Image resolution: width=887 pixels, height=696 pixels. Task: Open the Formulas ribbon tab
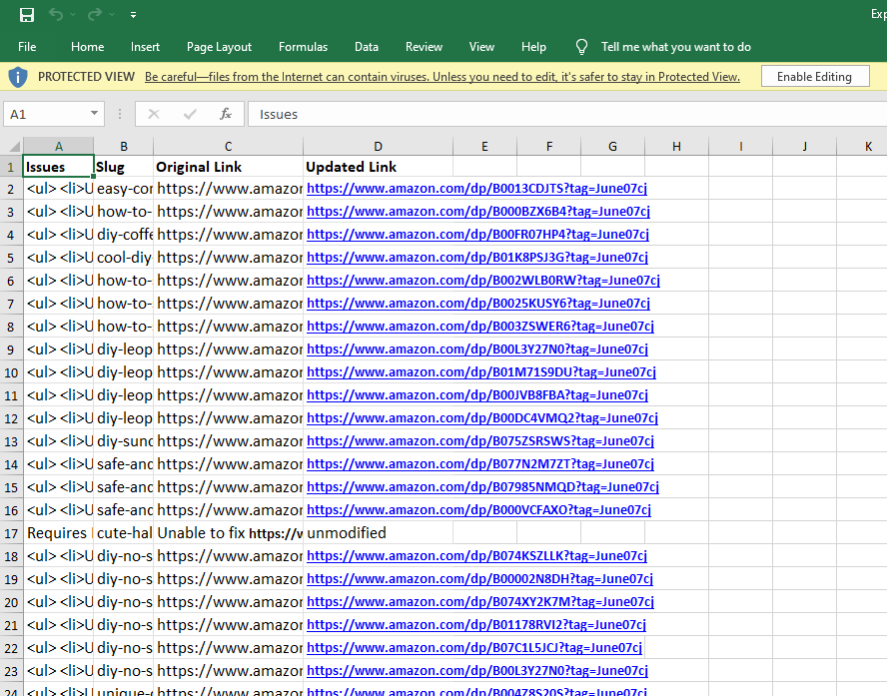(303, 47)
